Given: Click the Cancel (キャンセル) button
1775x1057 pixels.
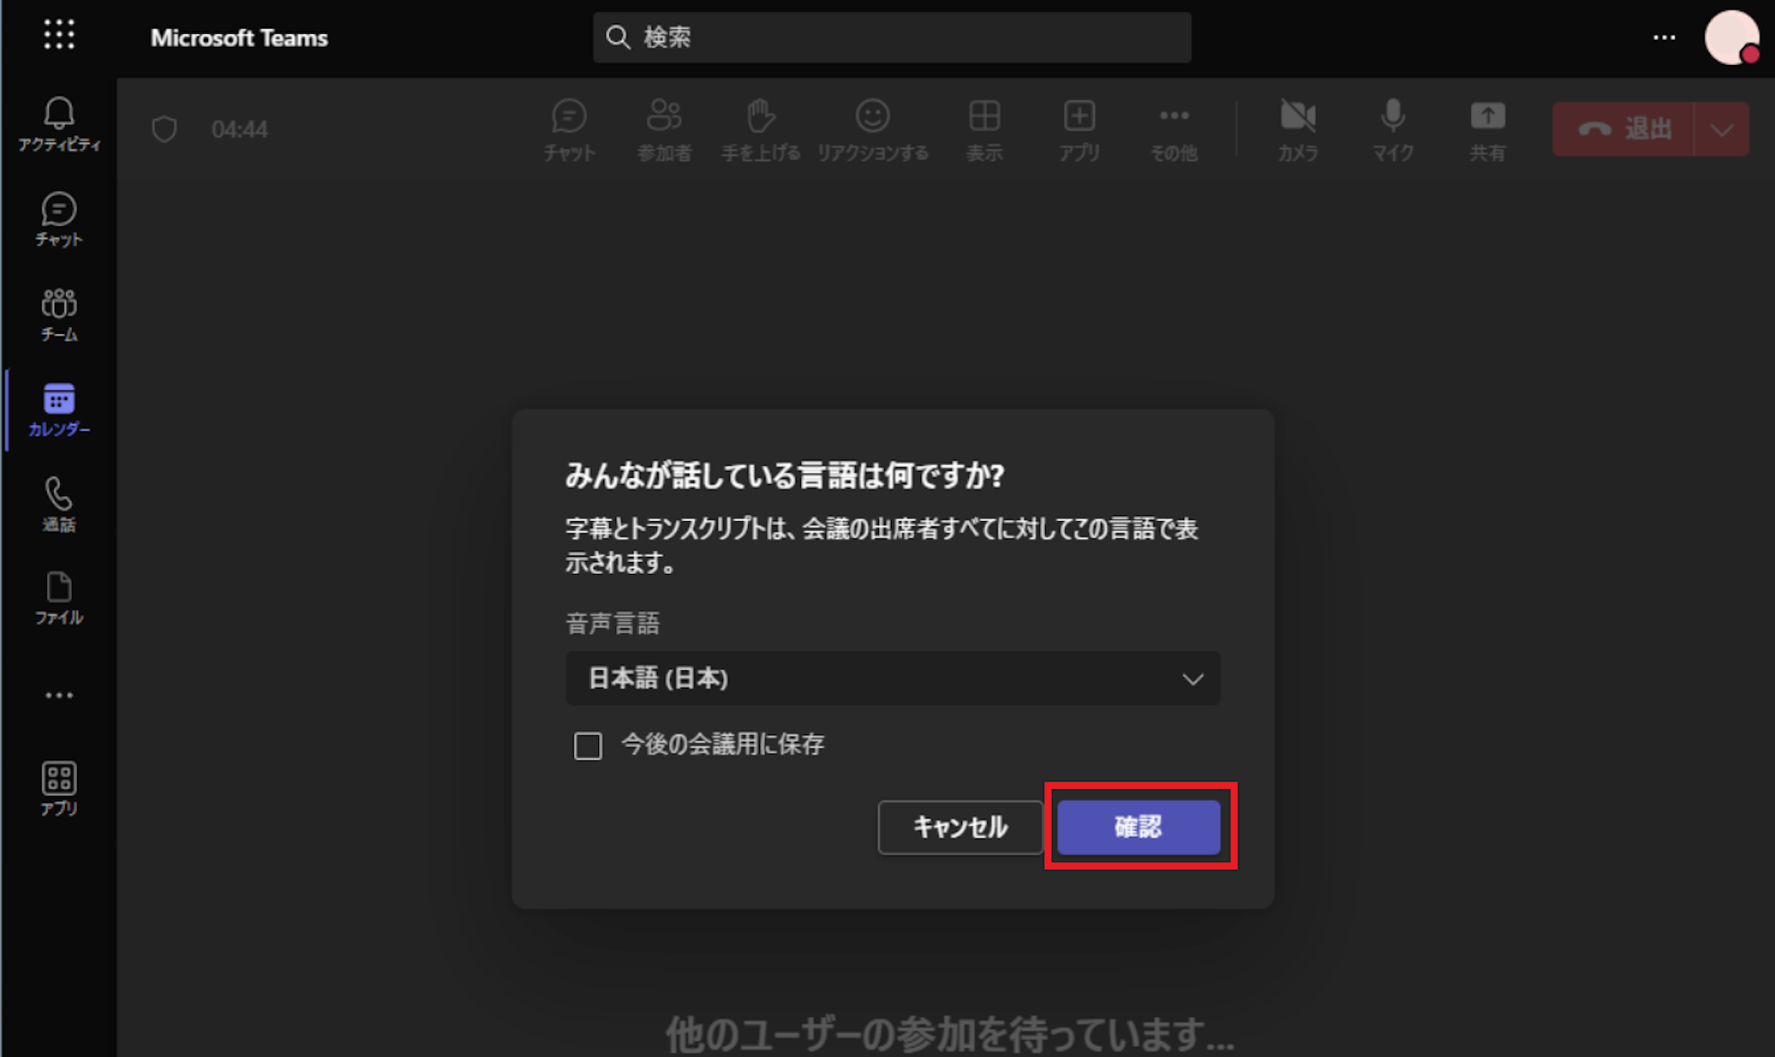Looking at the screenshot, I should tap(959, 826).
